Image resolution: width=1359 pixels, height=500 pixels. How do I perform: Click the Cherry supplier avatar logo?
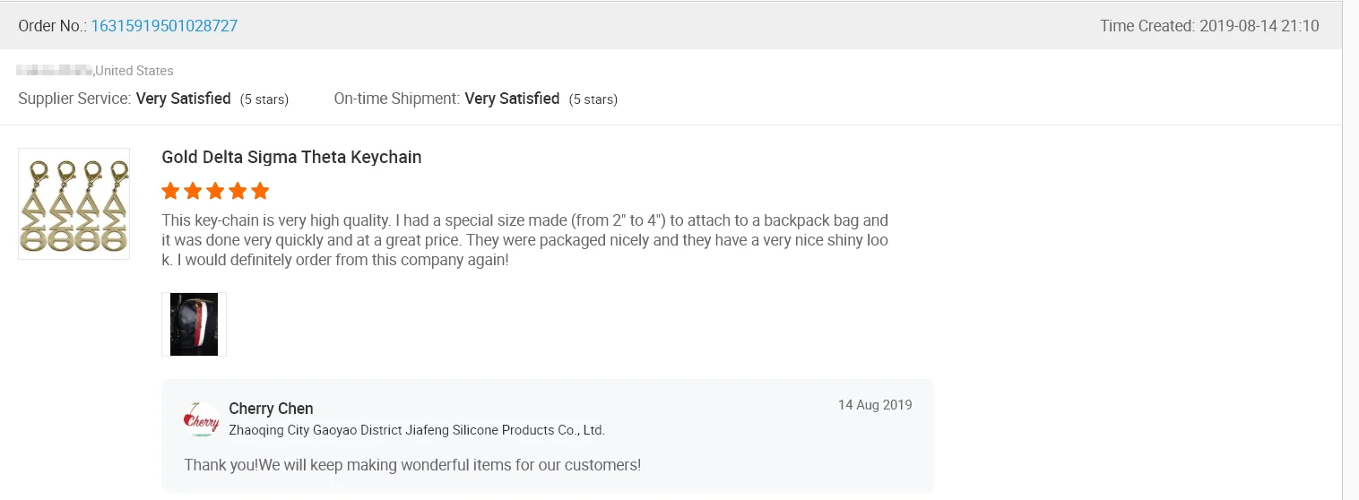[201, 420]
